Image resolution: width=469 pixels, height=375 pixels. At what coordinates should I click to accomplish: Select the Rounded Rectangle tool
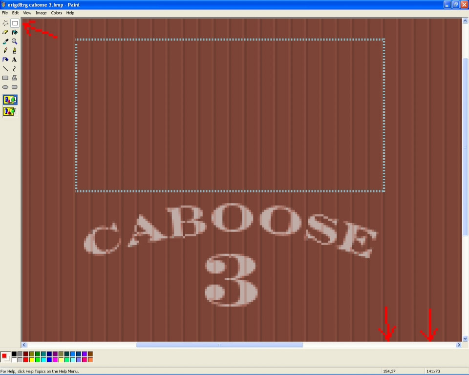coord(15,87)
